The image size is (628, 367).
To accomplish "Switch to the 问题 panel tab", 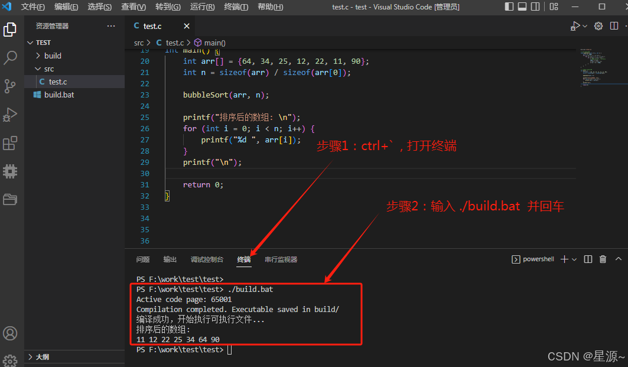I will 143,259.
